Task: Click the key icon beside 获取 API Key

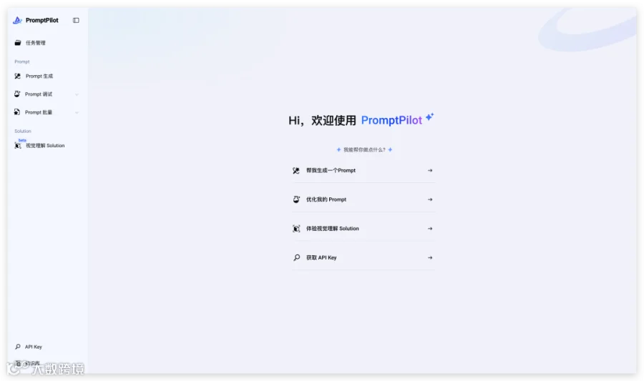Action: (x=296, y=257)
